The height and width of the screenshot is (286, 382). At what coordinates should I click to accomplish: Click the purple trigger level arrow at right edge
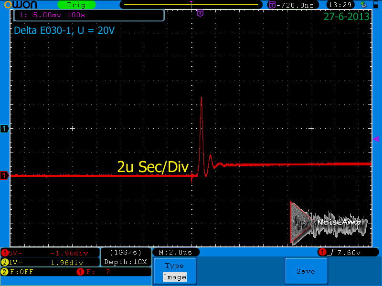coord(376,139)
